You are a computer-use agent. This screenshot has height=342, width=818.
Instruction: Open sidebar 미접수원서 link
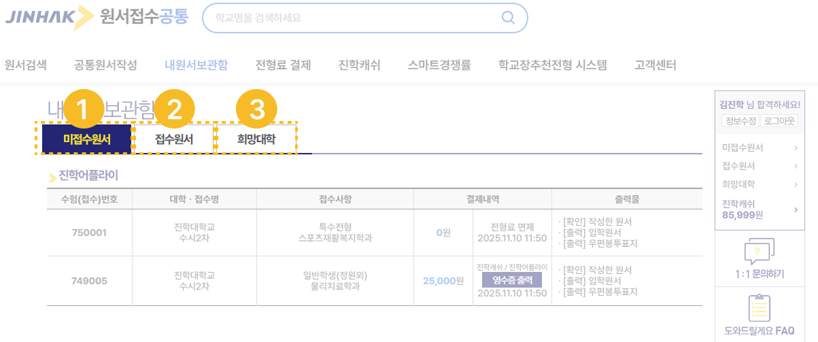tap(743, 148)
